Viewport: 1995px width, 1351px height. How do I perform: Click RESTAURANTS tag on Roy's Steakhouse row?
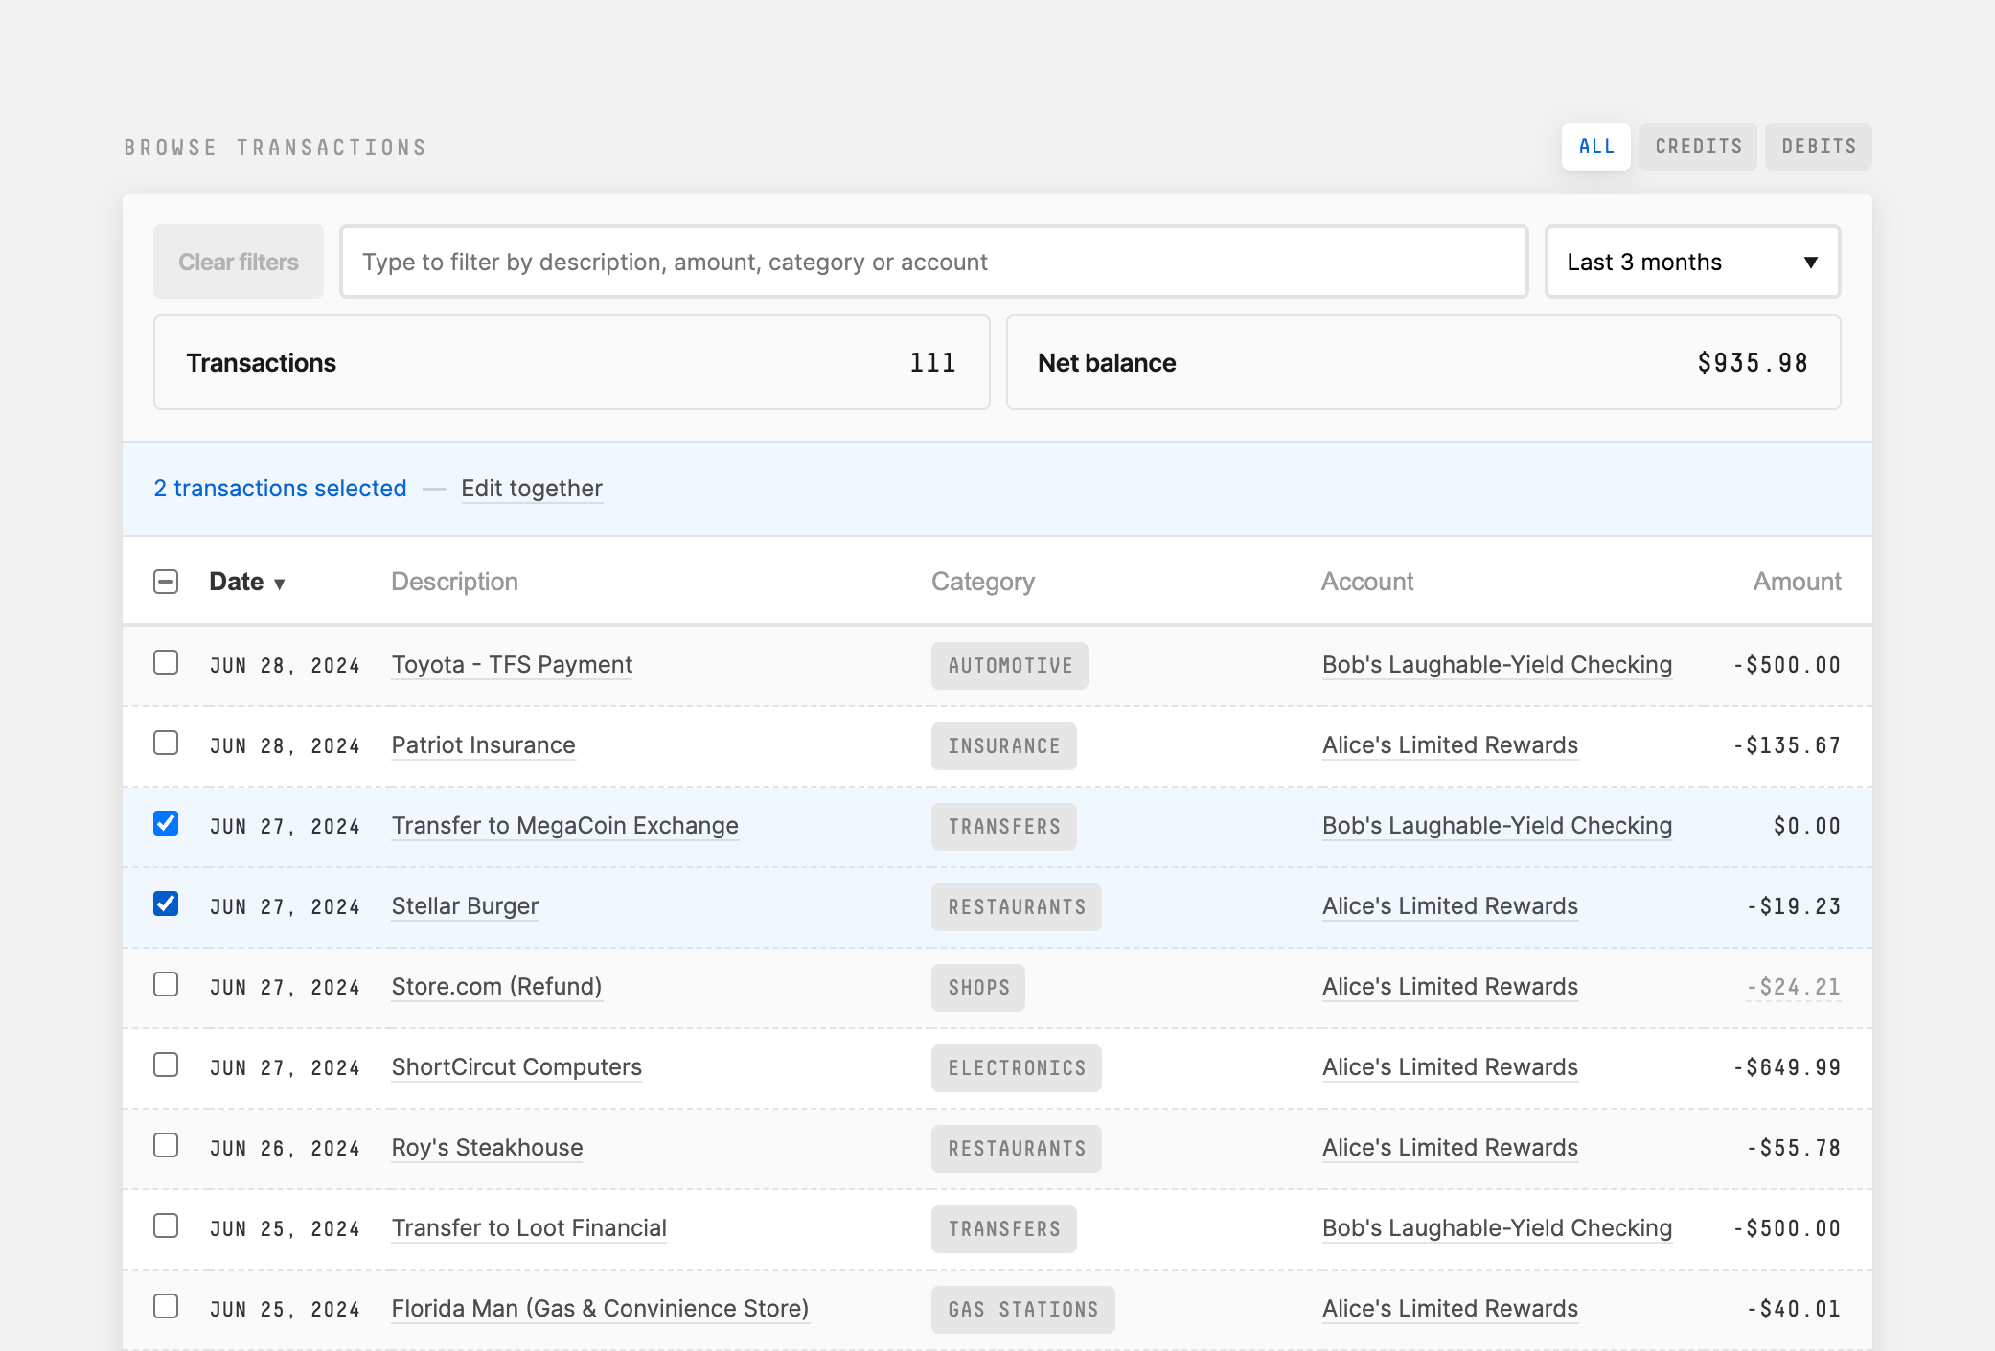click(1017, 1149)
